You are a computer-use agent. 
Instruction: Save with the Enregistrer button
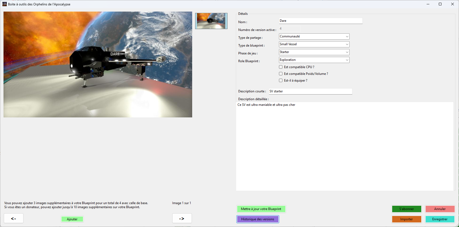[x=440, y=219]
